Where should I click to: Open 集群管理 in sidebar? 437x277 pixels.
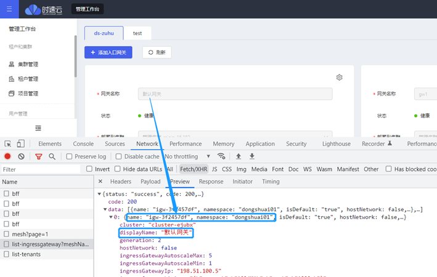28,64
